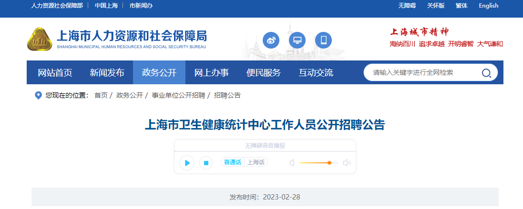
Task: Enable 无障碍 accessibility mode
Action: point(407,6)
